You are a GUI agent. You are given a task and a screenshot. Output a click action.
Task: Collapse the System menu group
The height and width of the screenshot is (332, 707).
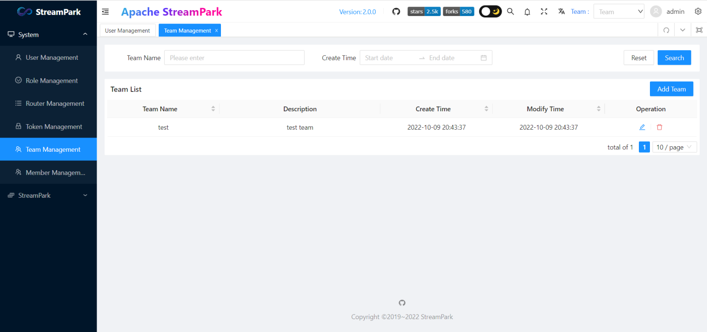(x=48, y=34)
